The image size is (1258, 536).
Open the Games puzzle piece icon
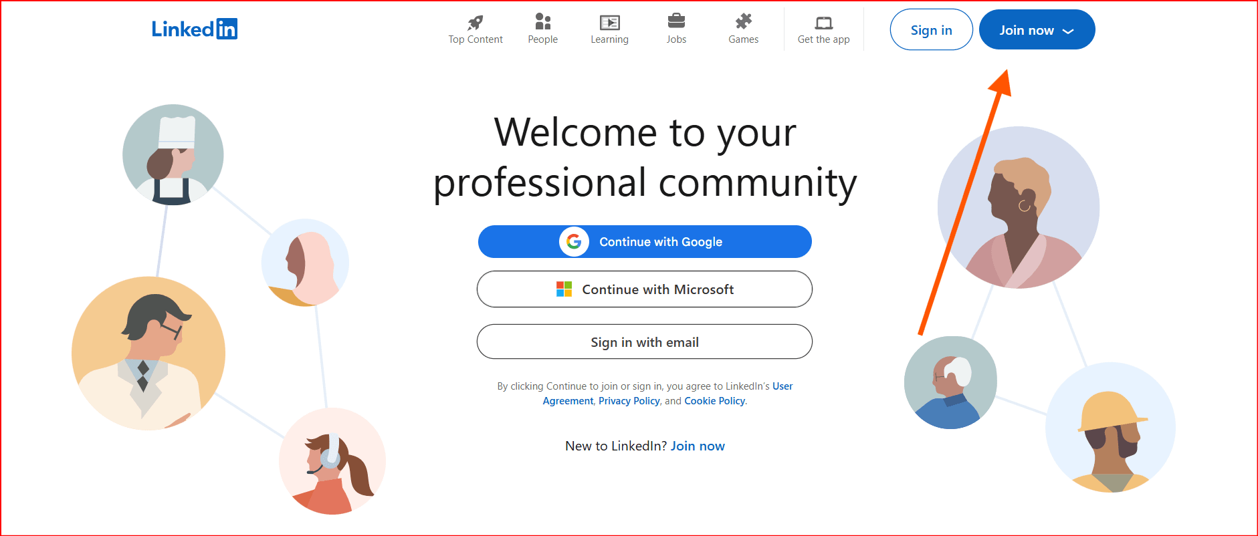coord(743,21)
